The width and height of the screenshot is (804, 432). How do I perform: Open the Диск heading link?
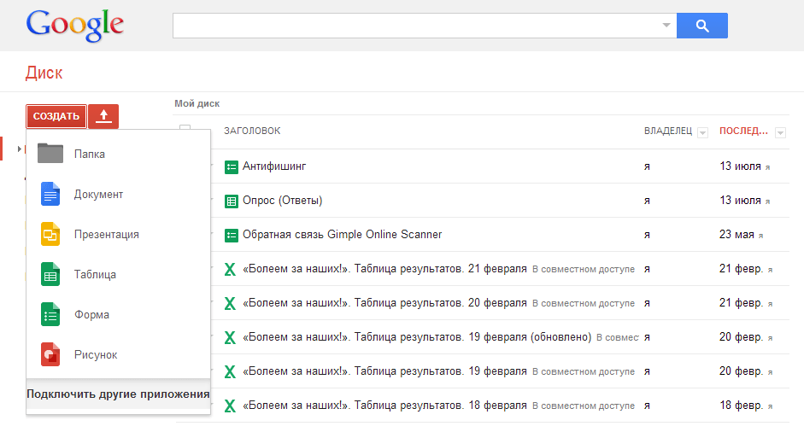pos(44,73)
